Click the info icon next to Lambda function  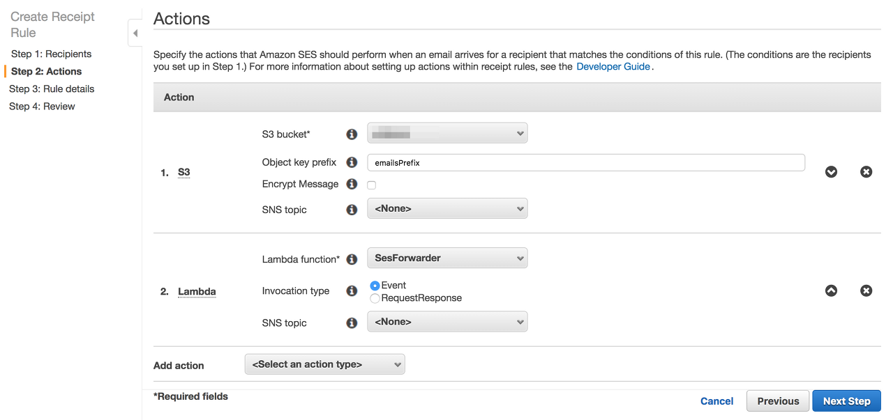[x=352, y=259]
